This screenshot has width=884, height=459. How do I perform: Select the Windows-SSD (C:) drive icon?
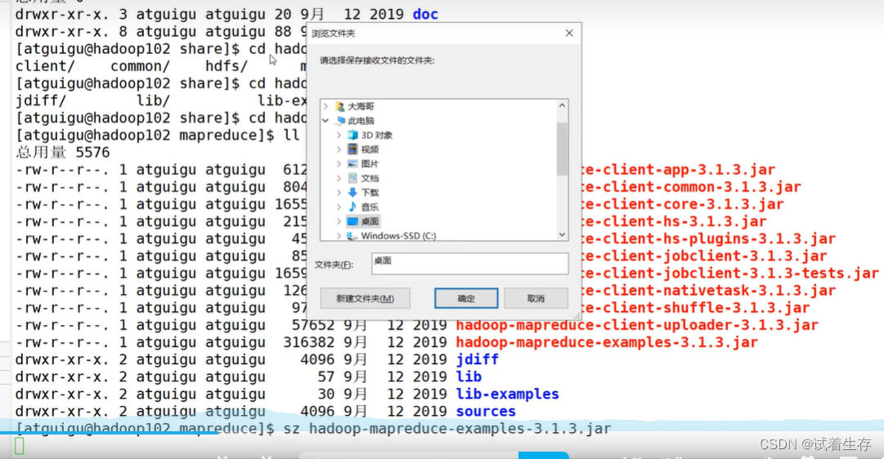coord(352,236)
